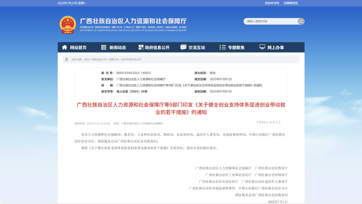Viewport: 362px width, 204px height.
Task: Open the 无障碍浏览 link
Action: tap(291, 3)
